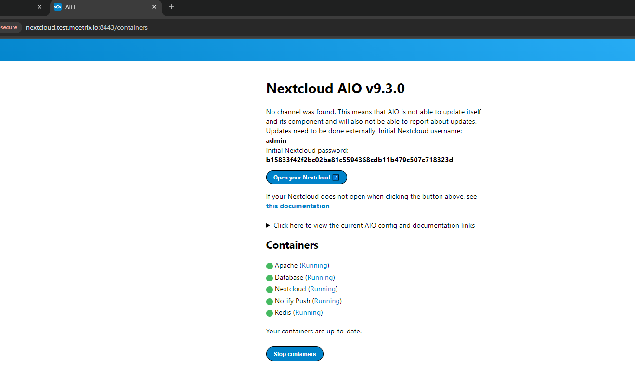
Task: Click the 'Containers' heading
Action: [292, 245]
